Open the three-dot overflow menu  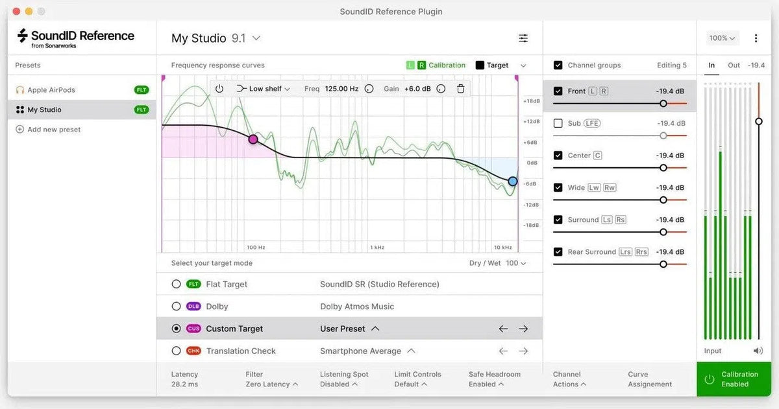coord(755,38)
